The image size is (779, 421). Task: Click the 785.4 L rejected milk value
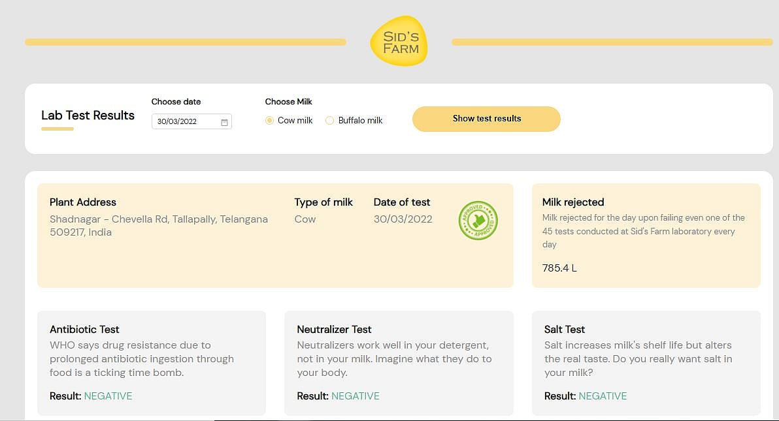pos(559,268)
